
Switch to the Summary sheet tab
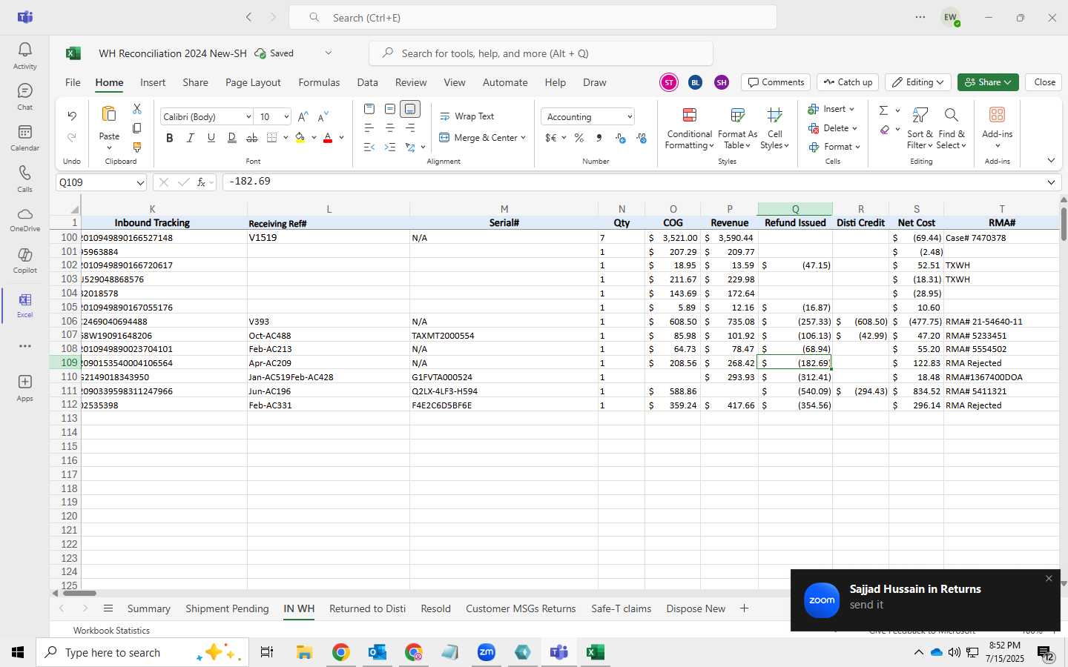(x=148, y=608)
